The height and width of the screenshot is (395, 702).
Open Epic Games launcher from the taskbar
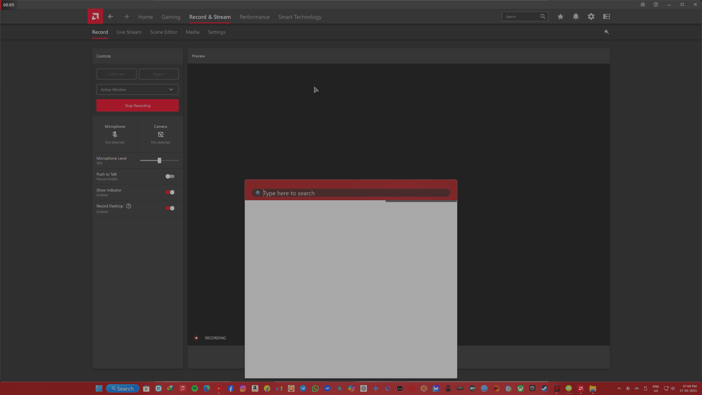[x=532, y=388]
